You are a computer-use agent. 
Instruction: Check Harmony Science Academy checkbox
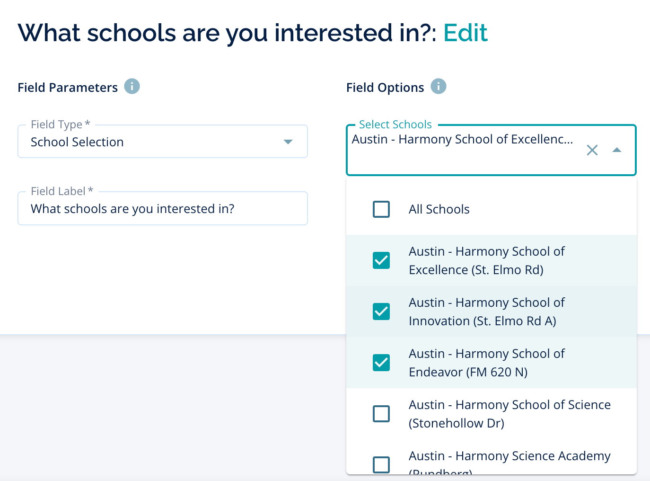pos(381,464)
